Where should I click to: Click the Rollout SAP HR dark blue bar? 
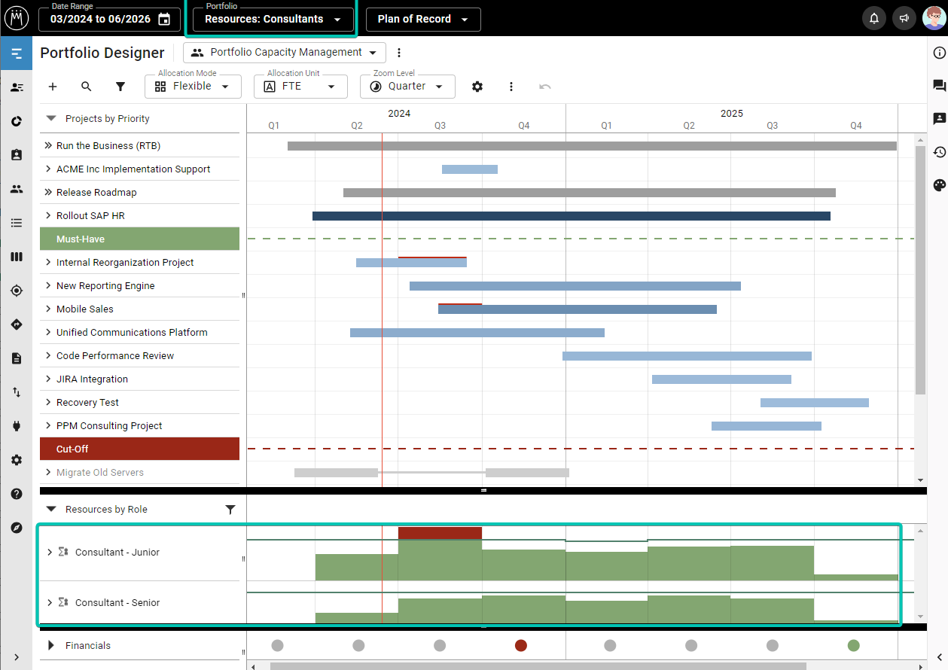click(x=572, y=216)
